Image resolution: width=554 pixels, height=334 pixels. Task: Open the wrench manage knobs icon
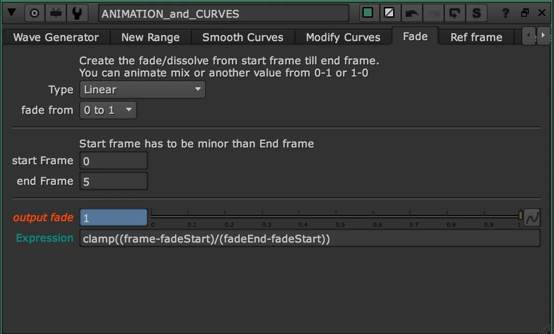tap(77, 13)
